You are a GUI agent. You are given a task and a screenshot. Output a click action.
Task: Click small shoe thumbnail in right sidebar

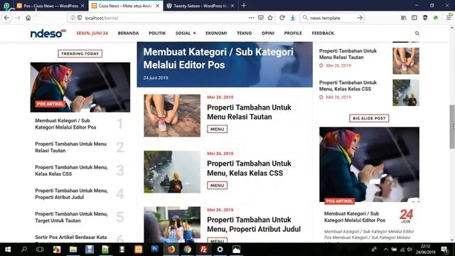pyautogui.click(x=406, y=61)
